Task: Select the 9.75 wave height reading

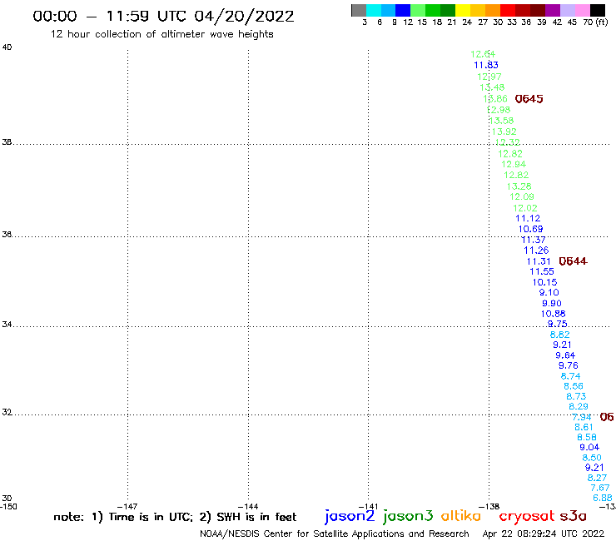Action: (557, 324)
